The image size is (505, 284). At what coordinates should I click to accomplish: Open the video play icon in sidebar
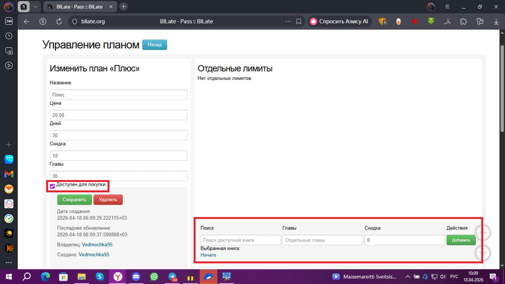tap(9, 66)
